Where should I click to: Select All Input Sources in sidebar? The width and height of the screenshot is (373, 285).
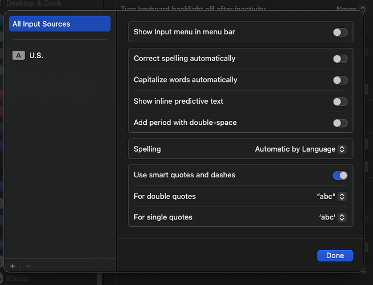60,24
